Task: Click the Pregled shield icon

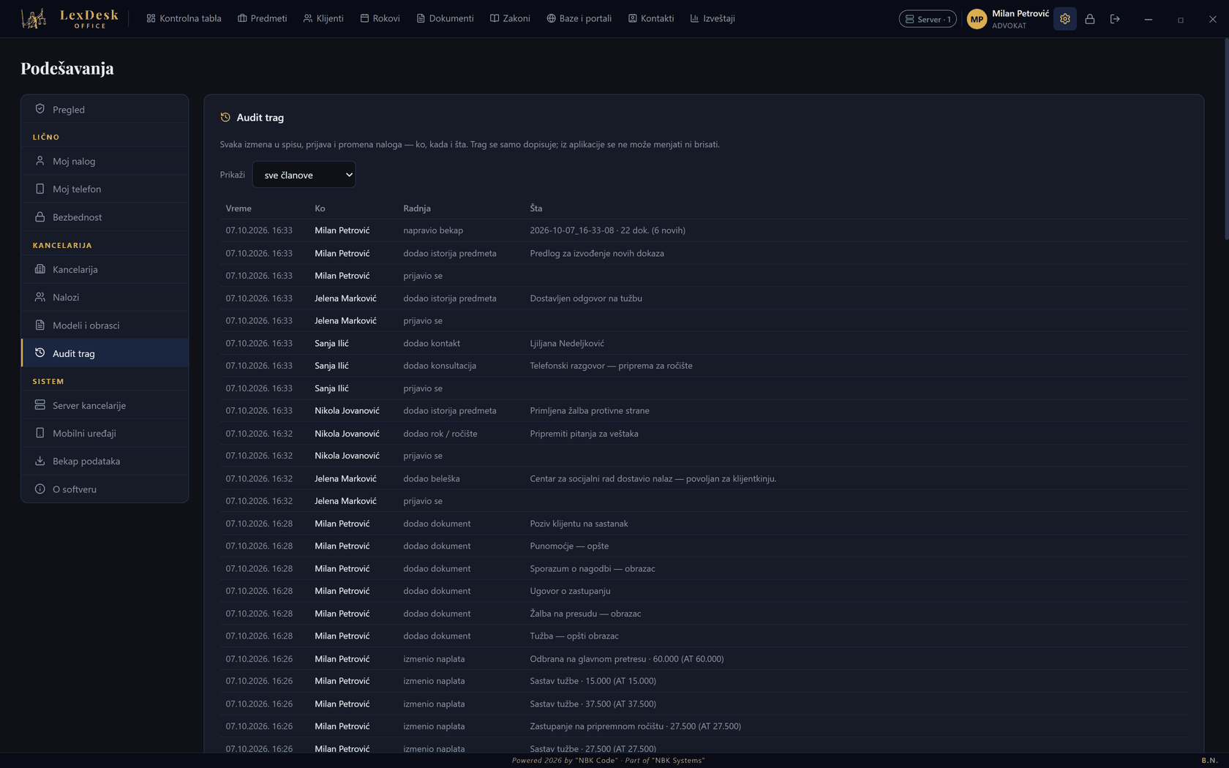Action: [40, 109]
